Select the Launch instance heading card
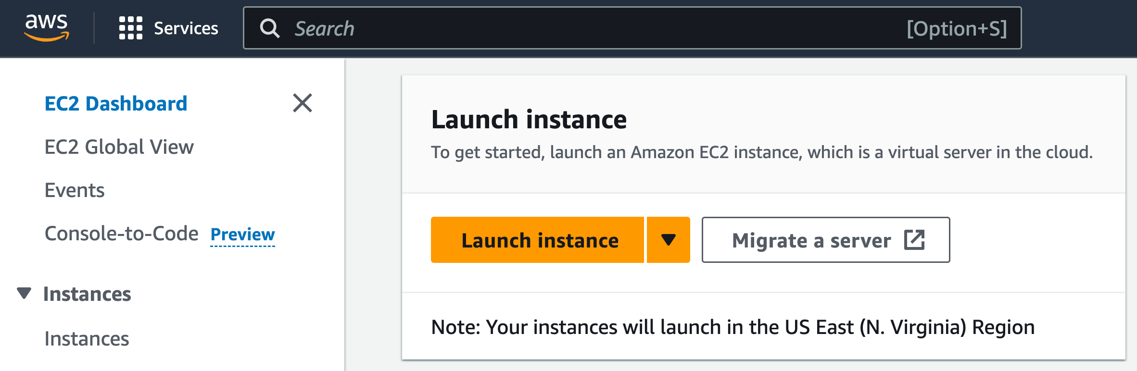Viewport: 1137px width, 371px height. (529, 119)
